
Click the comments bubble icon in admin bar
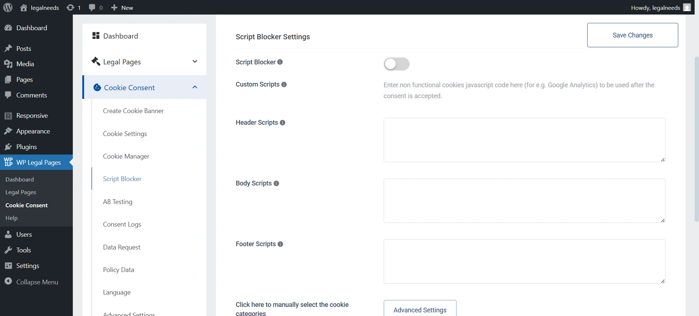tap(92, 8)
